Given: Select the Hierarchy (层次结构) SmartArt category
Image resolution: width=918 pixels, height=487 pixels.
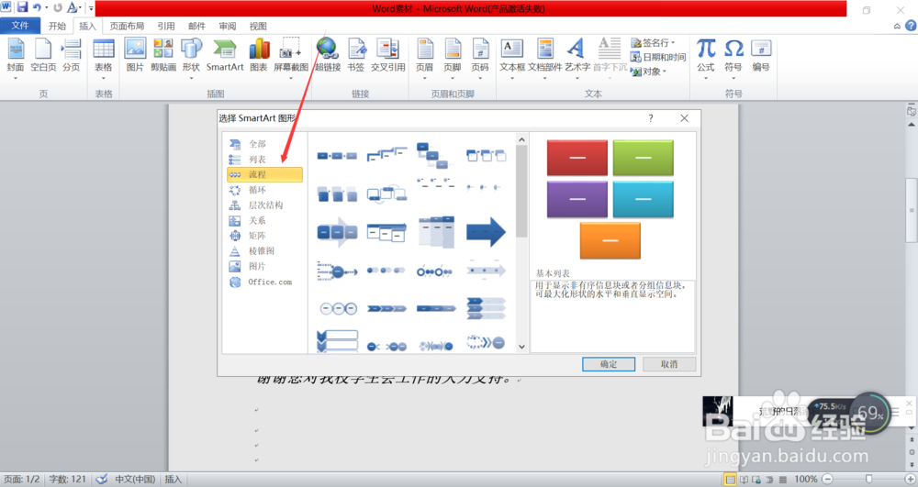Looking at the screenshot, I should [264, 205].
